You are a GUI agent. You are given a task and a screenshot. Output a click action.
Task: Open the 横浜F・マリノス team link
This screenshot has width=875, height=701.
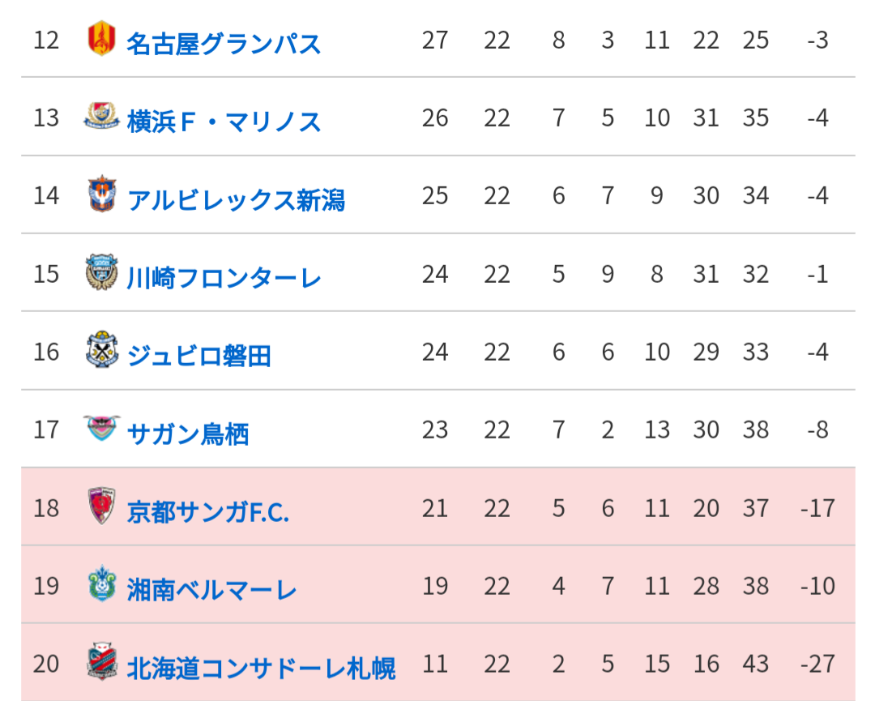click(x=224, y=121)
